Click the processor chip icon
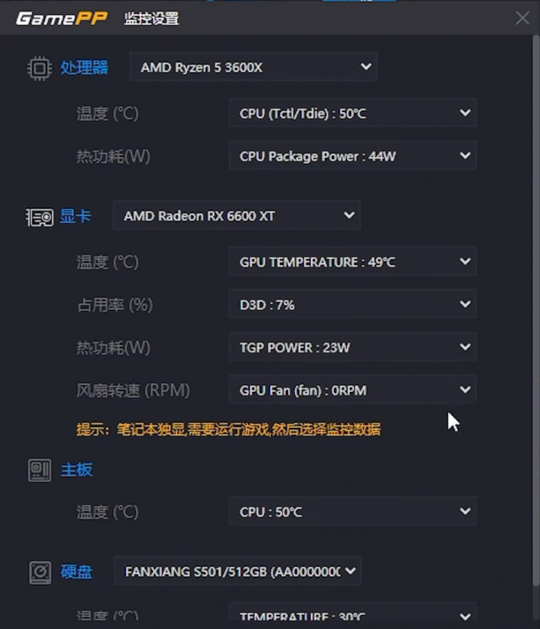 point(39,68)
